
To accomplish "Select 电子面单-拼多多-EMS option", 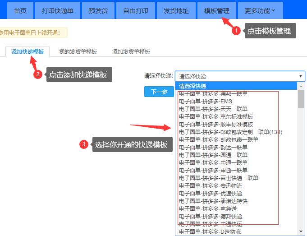I will click(236, 102).
